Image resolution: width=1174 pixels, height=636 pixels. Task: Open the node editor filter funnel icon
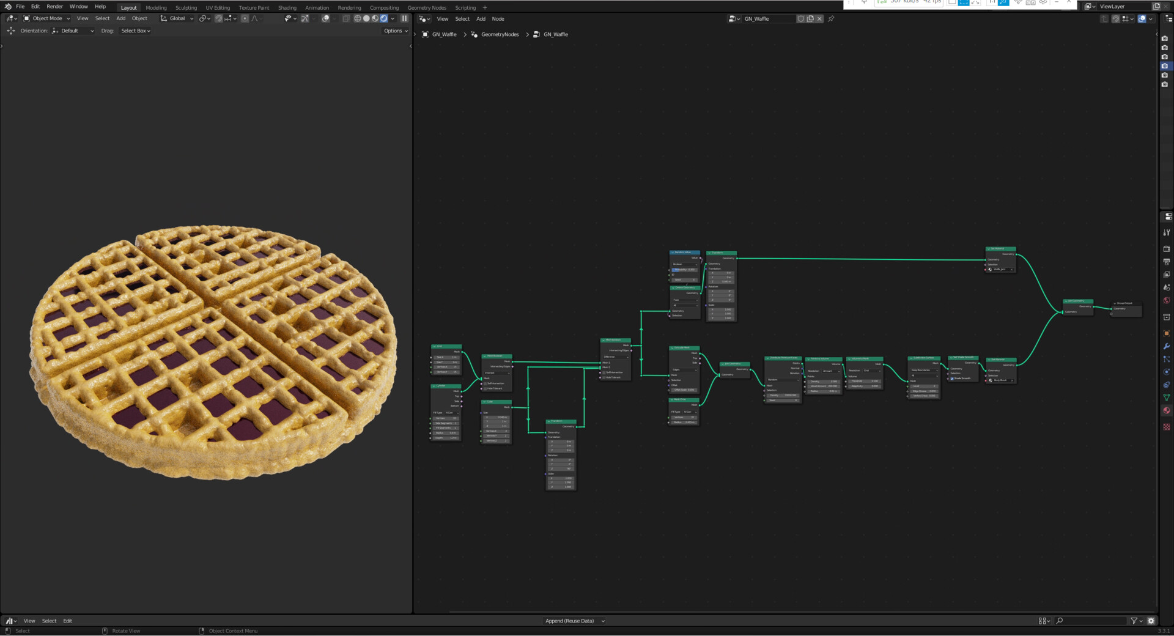(x=1134, y=621)
